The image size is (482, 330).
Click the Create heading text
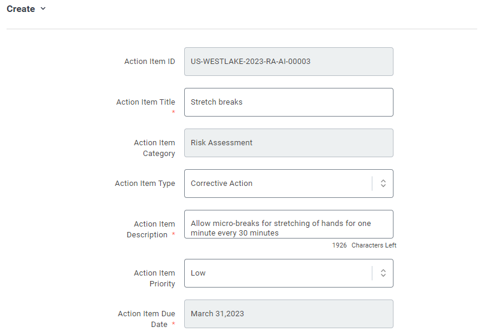pos(21,9)
